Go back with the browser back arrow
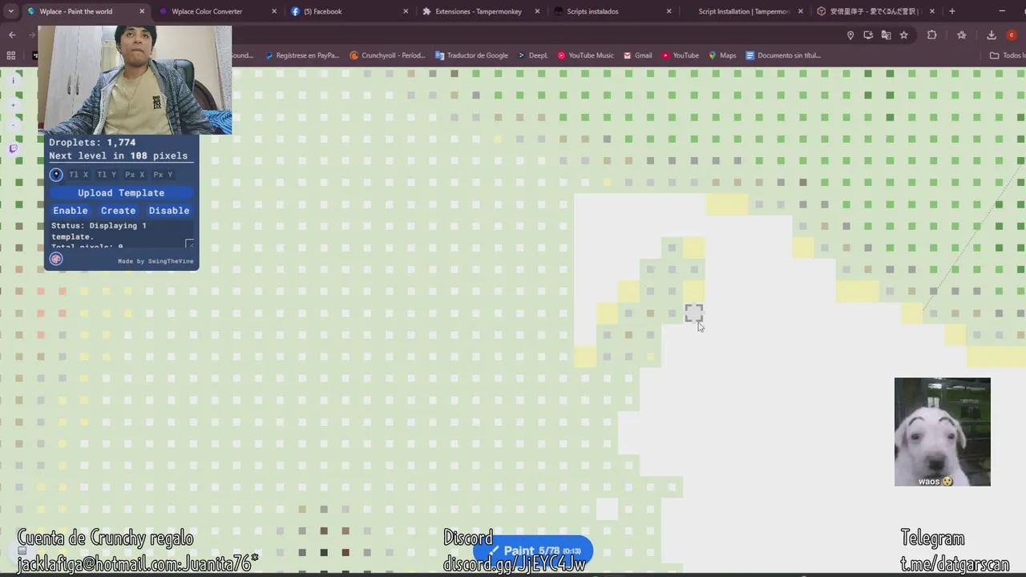The image size is (1026, 577). [12, 35]
